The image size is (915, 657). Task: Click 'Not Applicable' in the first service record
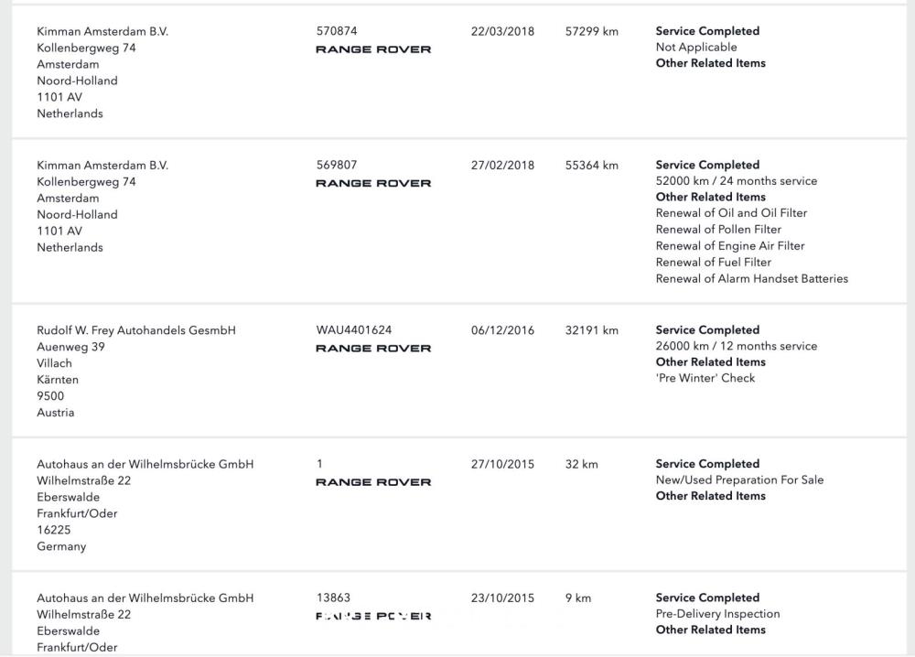pyautogui.click(x=696, y=48)
